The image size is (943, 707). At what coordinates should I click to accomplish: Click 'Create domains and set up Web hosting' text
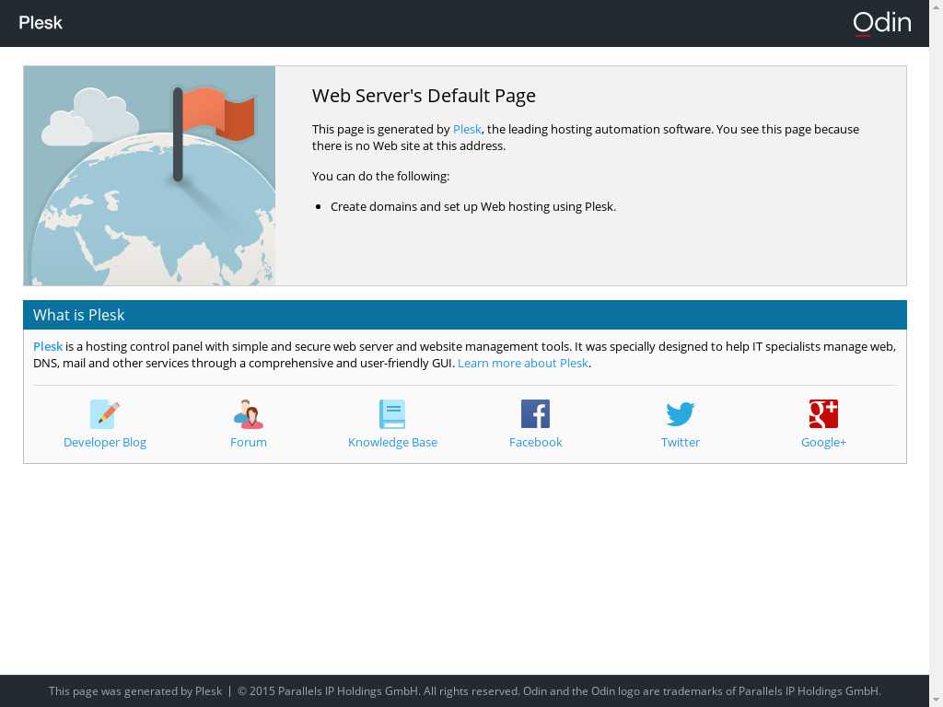coord(472,207)
